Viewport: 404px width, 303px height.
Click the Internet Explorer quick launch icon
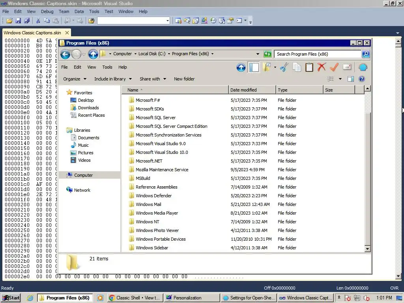pos(30,298)
